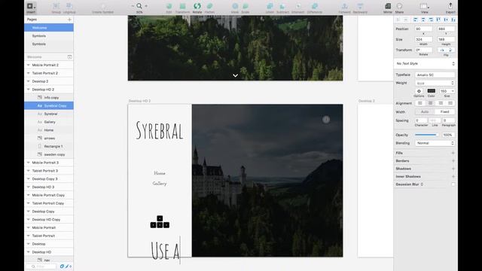Open the No Text Style dropdown

pyautogui.click(x=426, y=63)
